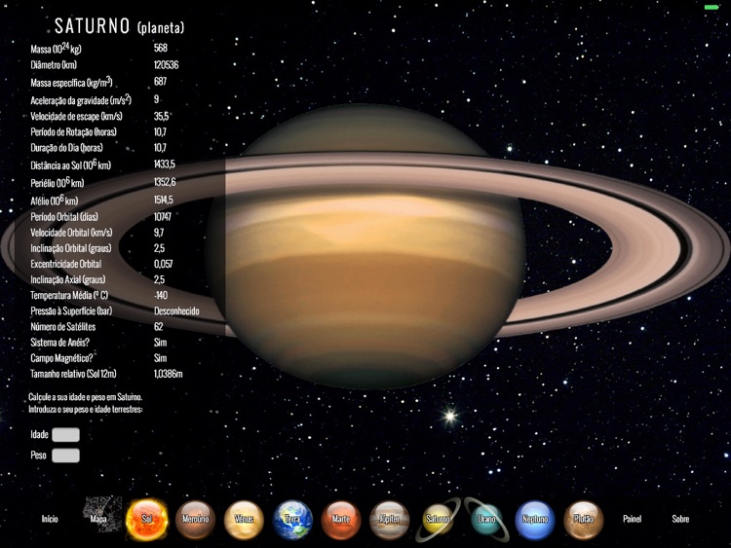731x548 pixels.
Task: Click the Temperatura Média value -140
Action: tap(161, 295)
